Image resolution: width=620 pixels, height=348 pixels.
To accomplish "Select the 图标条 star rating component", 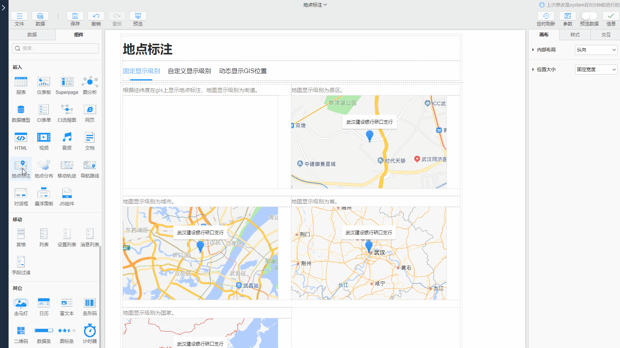I will tap(67, 331).
